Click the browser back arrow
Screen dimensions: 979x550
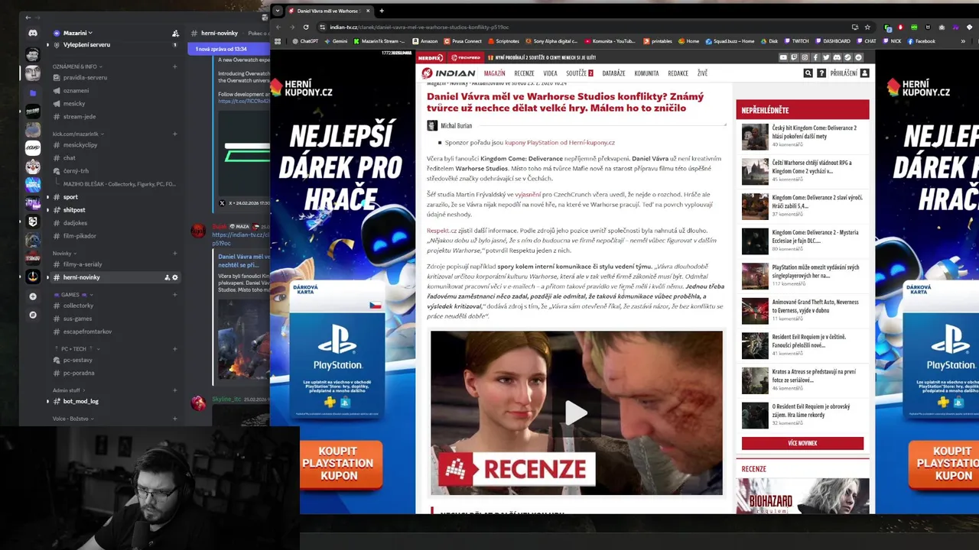[278, 27]
